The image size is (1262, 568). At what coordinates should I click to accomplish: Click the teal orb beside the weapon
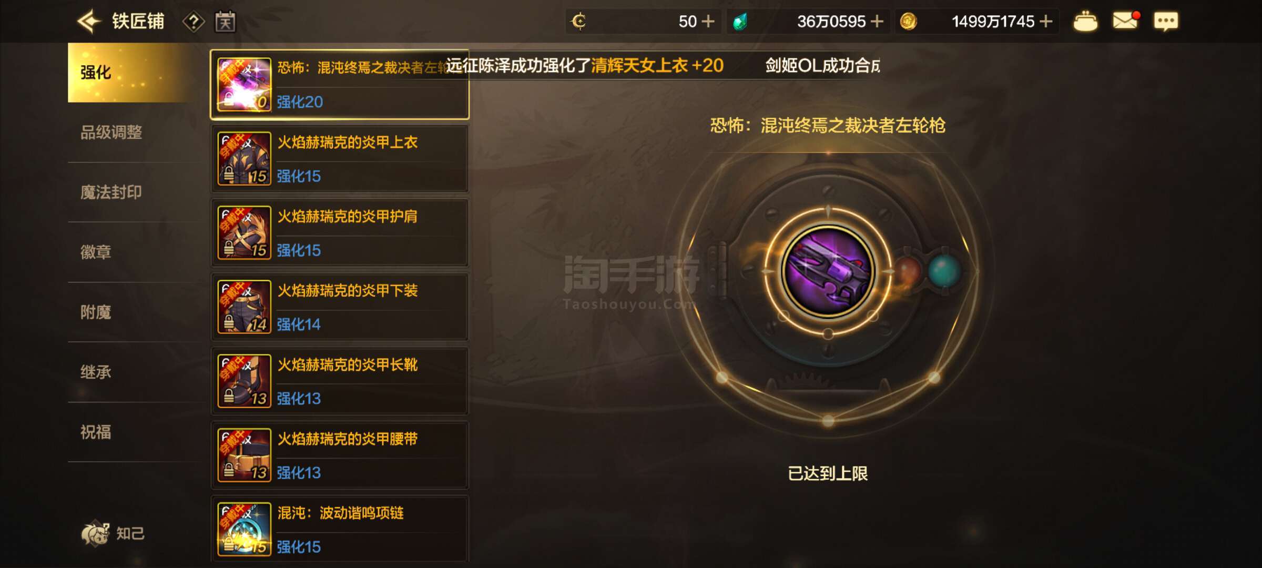tap(944, 271)
